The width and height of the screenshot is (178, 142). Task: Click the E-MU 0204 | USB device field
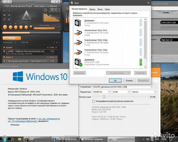click(169, 22)
